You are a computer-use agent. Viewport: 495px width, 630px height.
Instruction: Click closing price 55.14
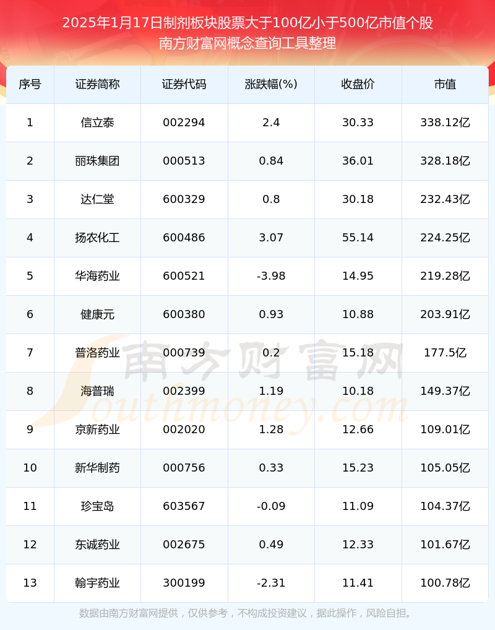358,238
